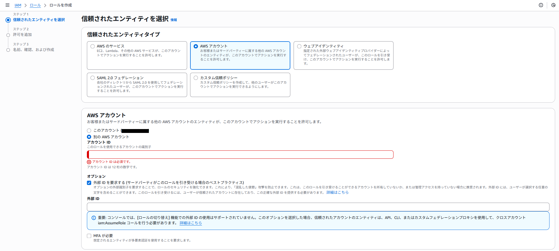
Task: Click the hexagon settings icon at top right
Action: click(x=553, y=5)
